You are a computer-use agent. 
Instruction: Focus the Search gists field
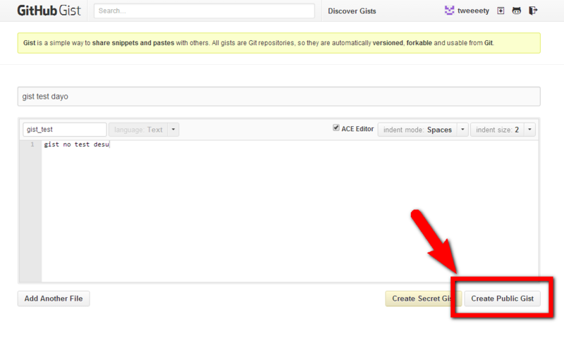(x=204, y=11)
